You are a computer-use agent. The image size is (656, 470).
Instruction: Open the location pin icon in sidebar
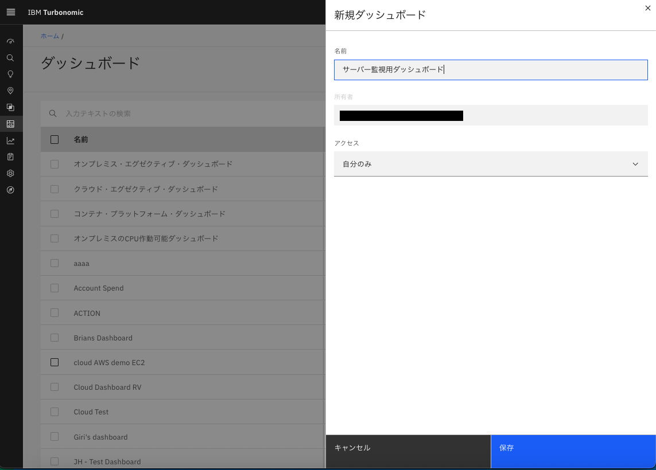[x=10, y=91]
